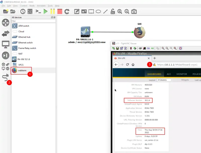This screenshot has height=153, width=201.
Task: Open the Manage snapshots clock icon
Action: 23,11
